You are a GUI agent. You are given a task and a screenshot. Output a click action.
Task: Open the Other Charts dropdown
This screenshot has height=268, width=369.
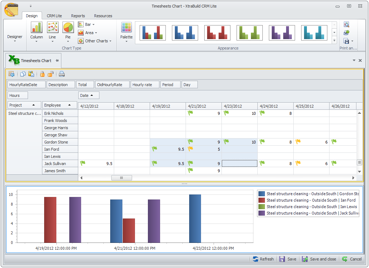coord(95,41)
